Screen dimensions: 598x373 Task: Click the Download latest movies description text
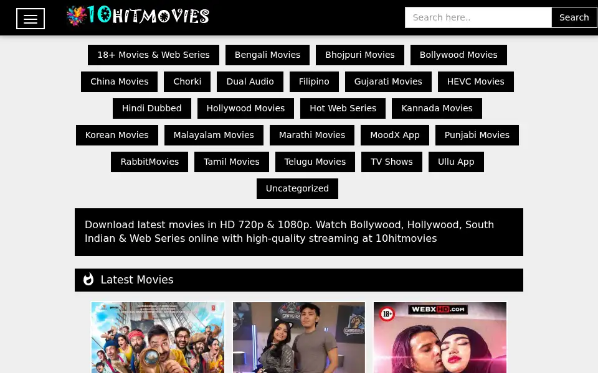(289, 231)
